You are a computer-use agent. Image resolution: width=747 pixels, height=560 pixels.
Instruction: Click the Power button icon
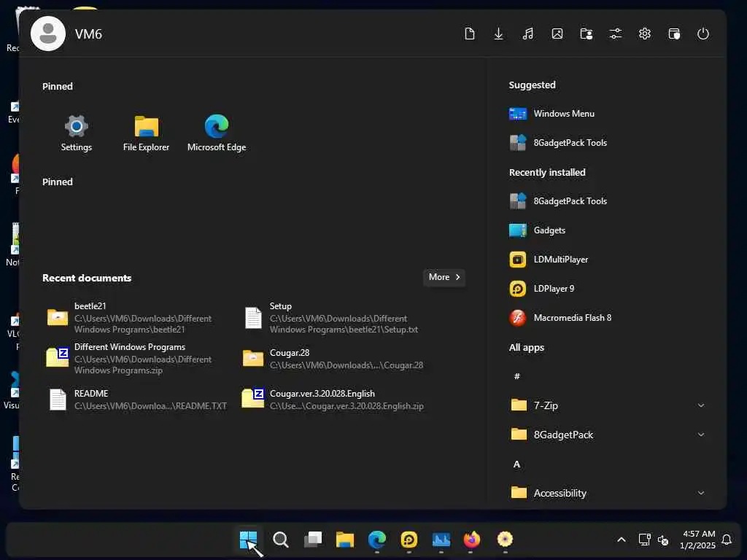[703, 34]
